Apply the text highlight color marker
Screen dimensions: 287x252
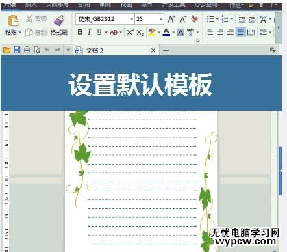(152, 32)
